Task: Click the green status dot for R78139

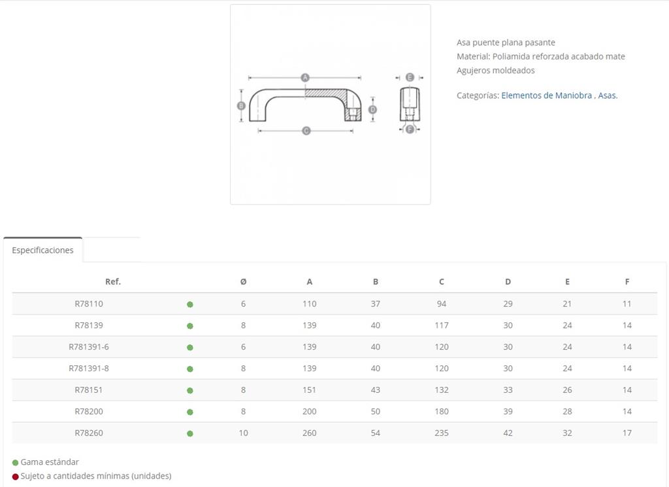Action: click(190, 326)
